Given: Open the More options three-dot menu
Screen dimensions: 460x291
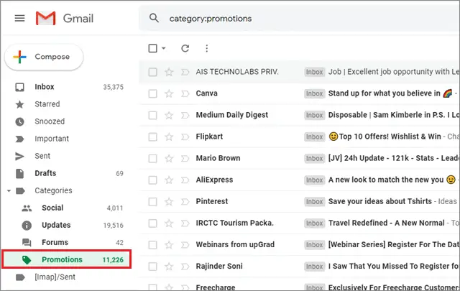Looking at the screenshot, I should [x=207, y=48].
